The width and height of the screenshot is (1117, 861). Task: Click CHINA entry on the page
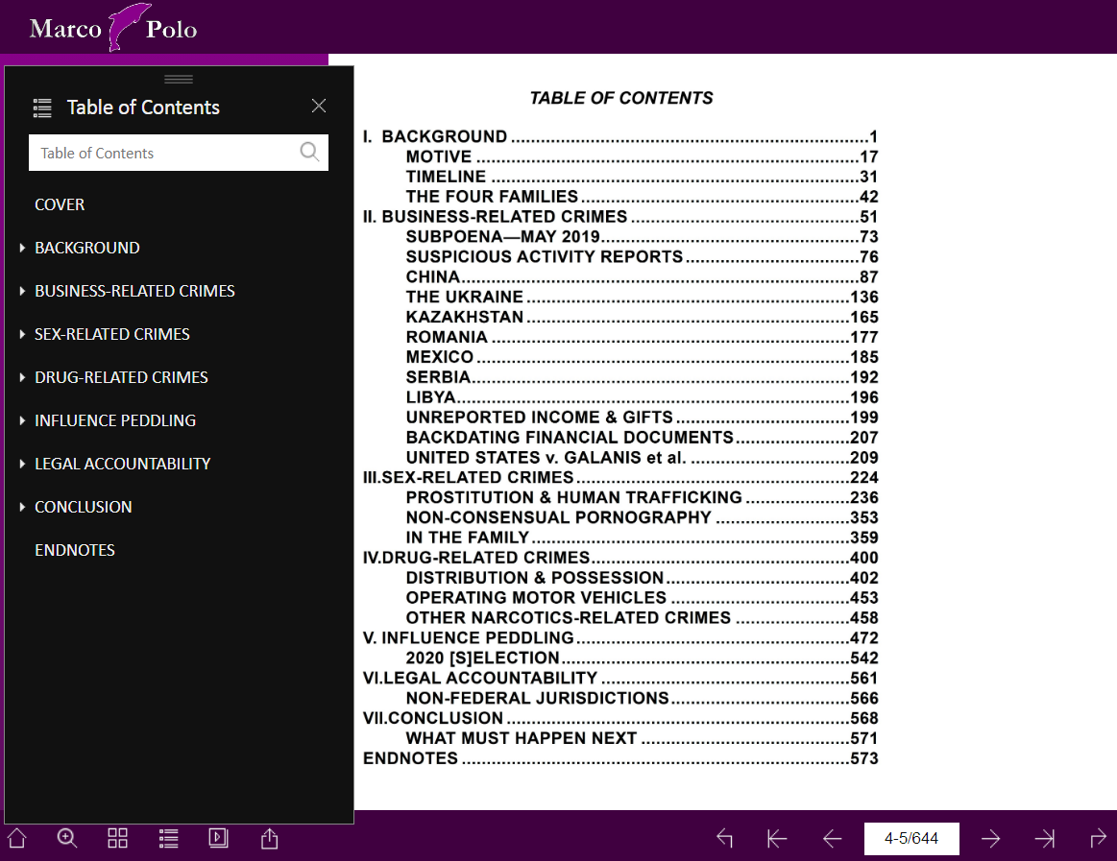click(x=642, y=276)
